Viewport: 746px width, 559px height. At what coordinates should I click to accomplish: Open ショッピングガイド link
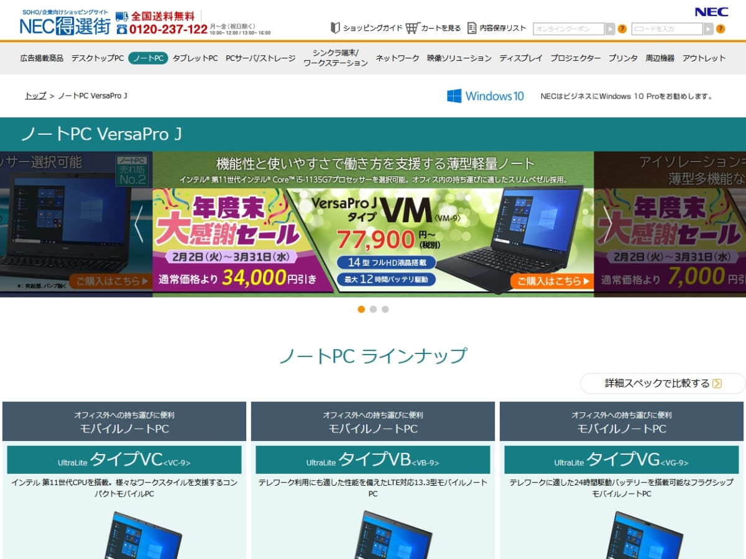point(373,28)
